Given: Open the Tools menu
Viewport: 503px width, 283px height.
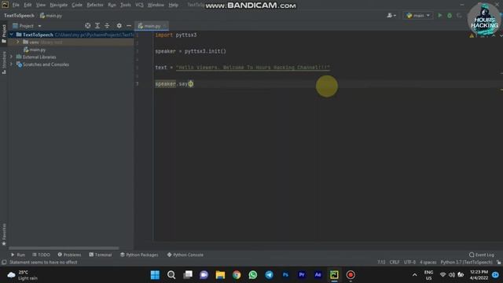Looking at the screenshot, I should (x=126, y=5).
